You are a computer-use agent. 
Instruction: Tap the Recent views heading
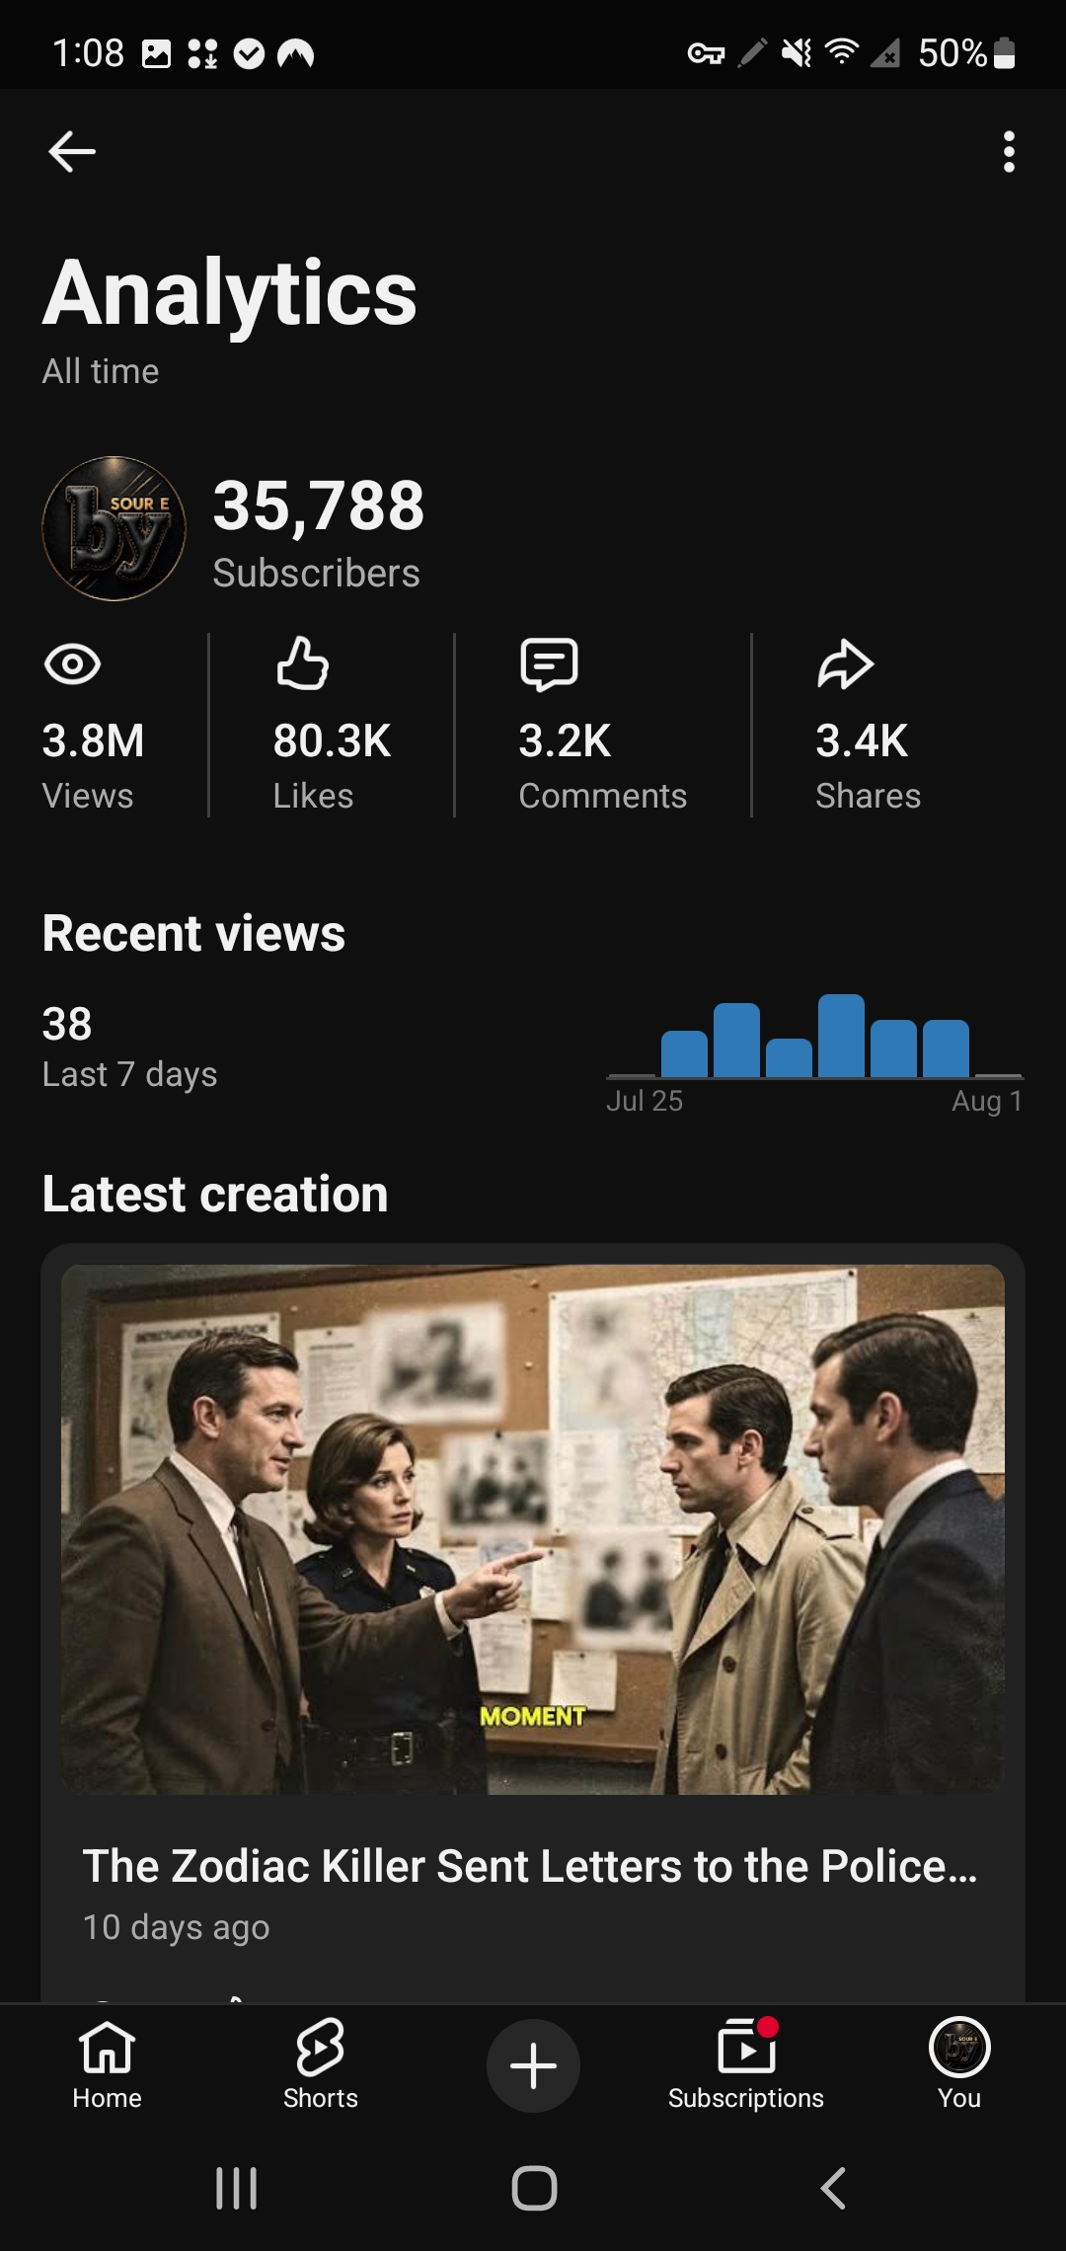click(x=193, y=933)
